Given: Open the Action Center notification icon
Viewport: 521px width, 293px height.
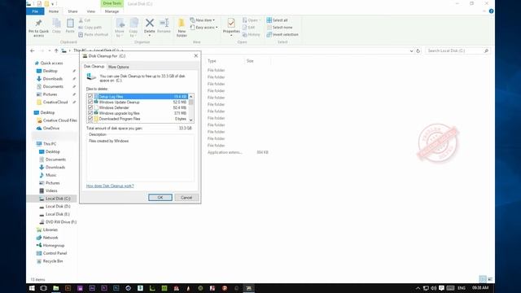Looking at the screenshot, I should point(441,288).
